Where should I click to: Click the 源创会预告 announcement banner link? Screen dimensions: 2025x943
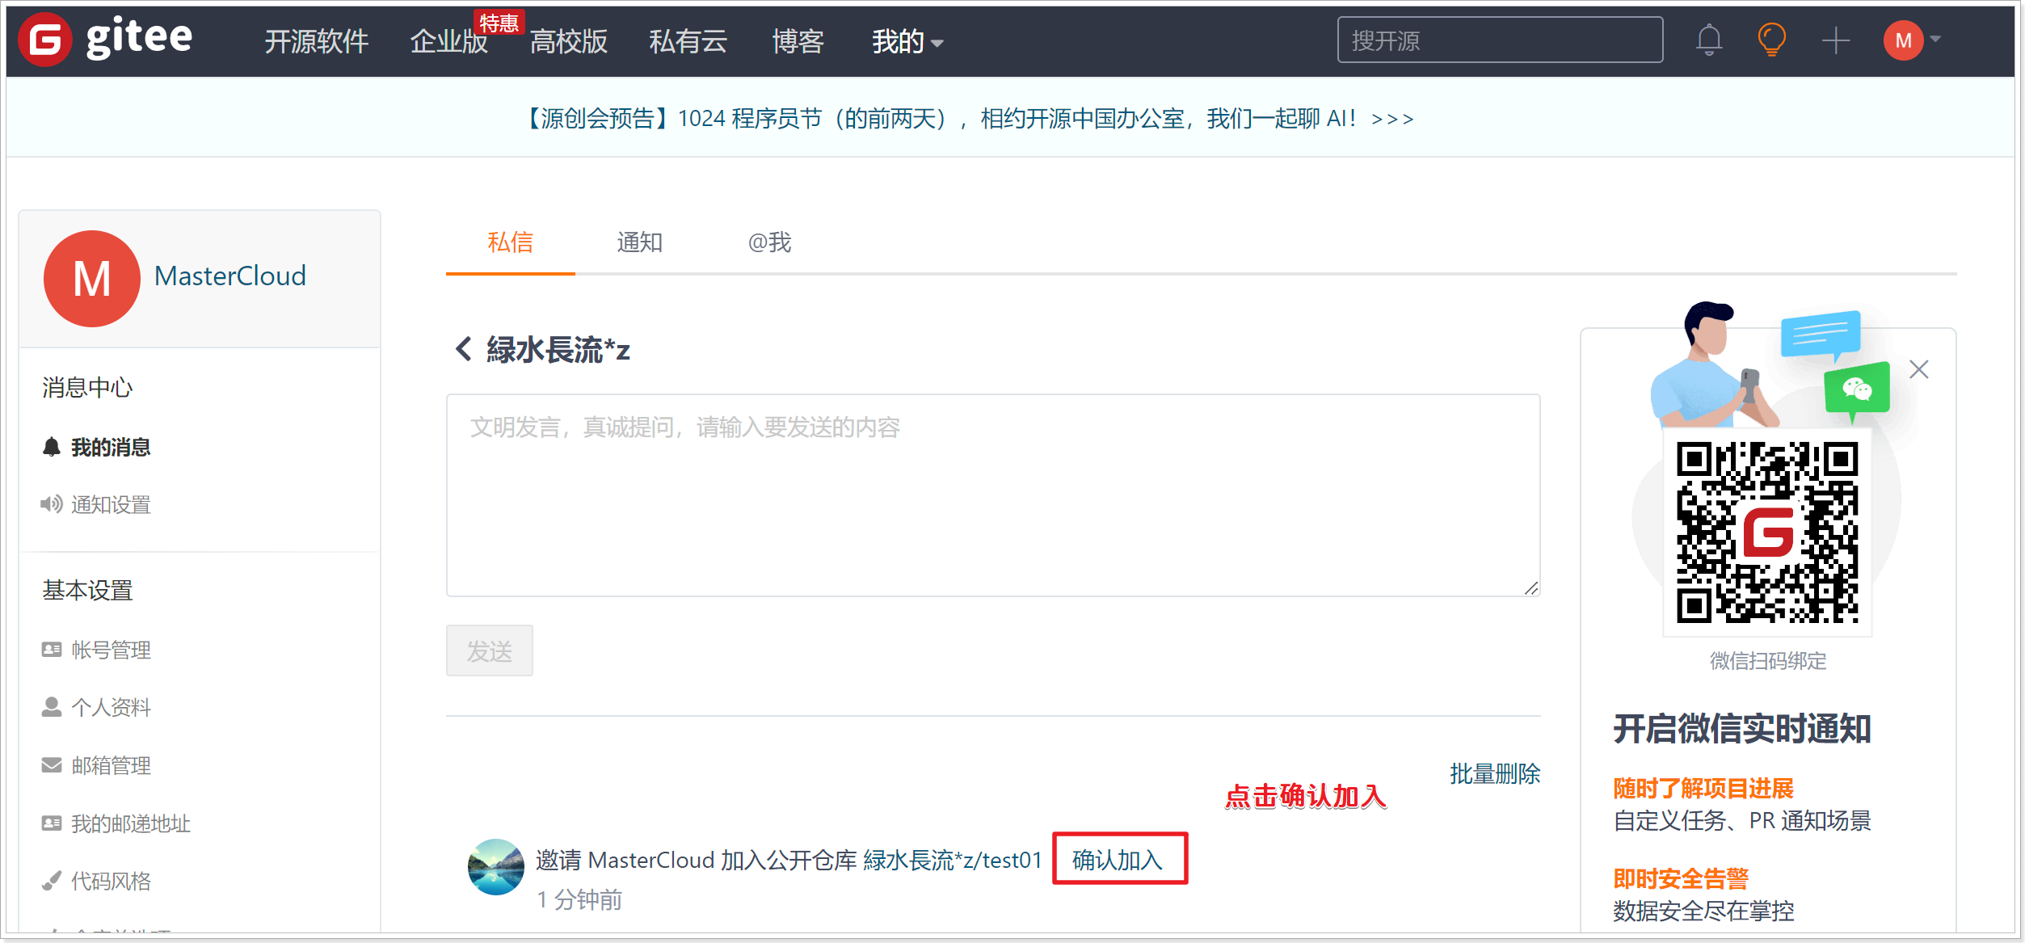(970, 119)
